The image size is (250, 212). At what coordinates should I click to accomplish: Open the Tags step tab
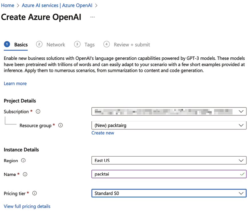pyautogui.click(x=84, y=45)
